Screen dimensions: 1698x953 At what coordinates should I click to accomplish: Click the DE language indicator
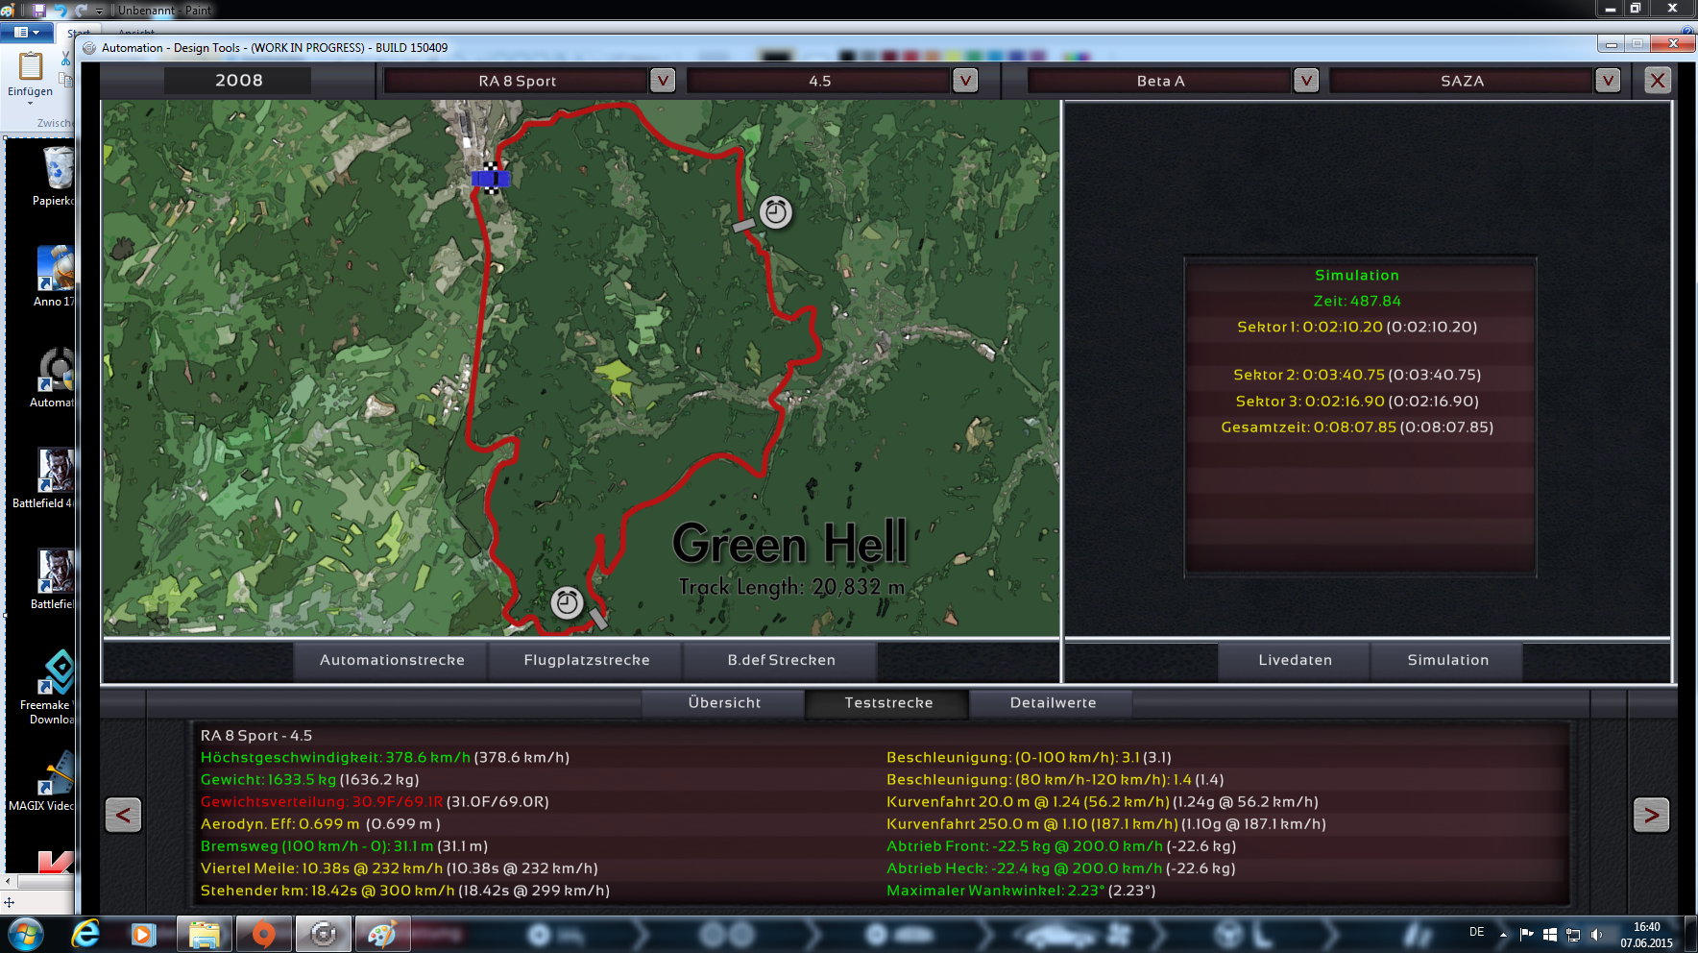tap(1476, 932)
